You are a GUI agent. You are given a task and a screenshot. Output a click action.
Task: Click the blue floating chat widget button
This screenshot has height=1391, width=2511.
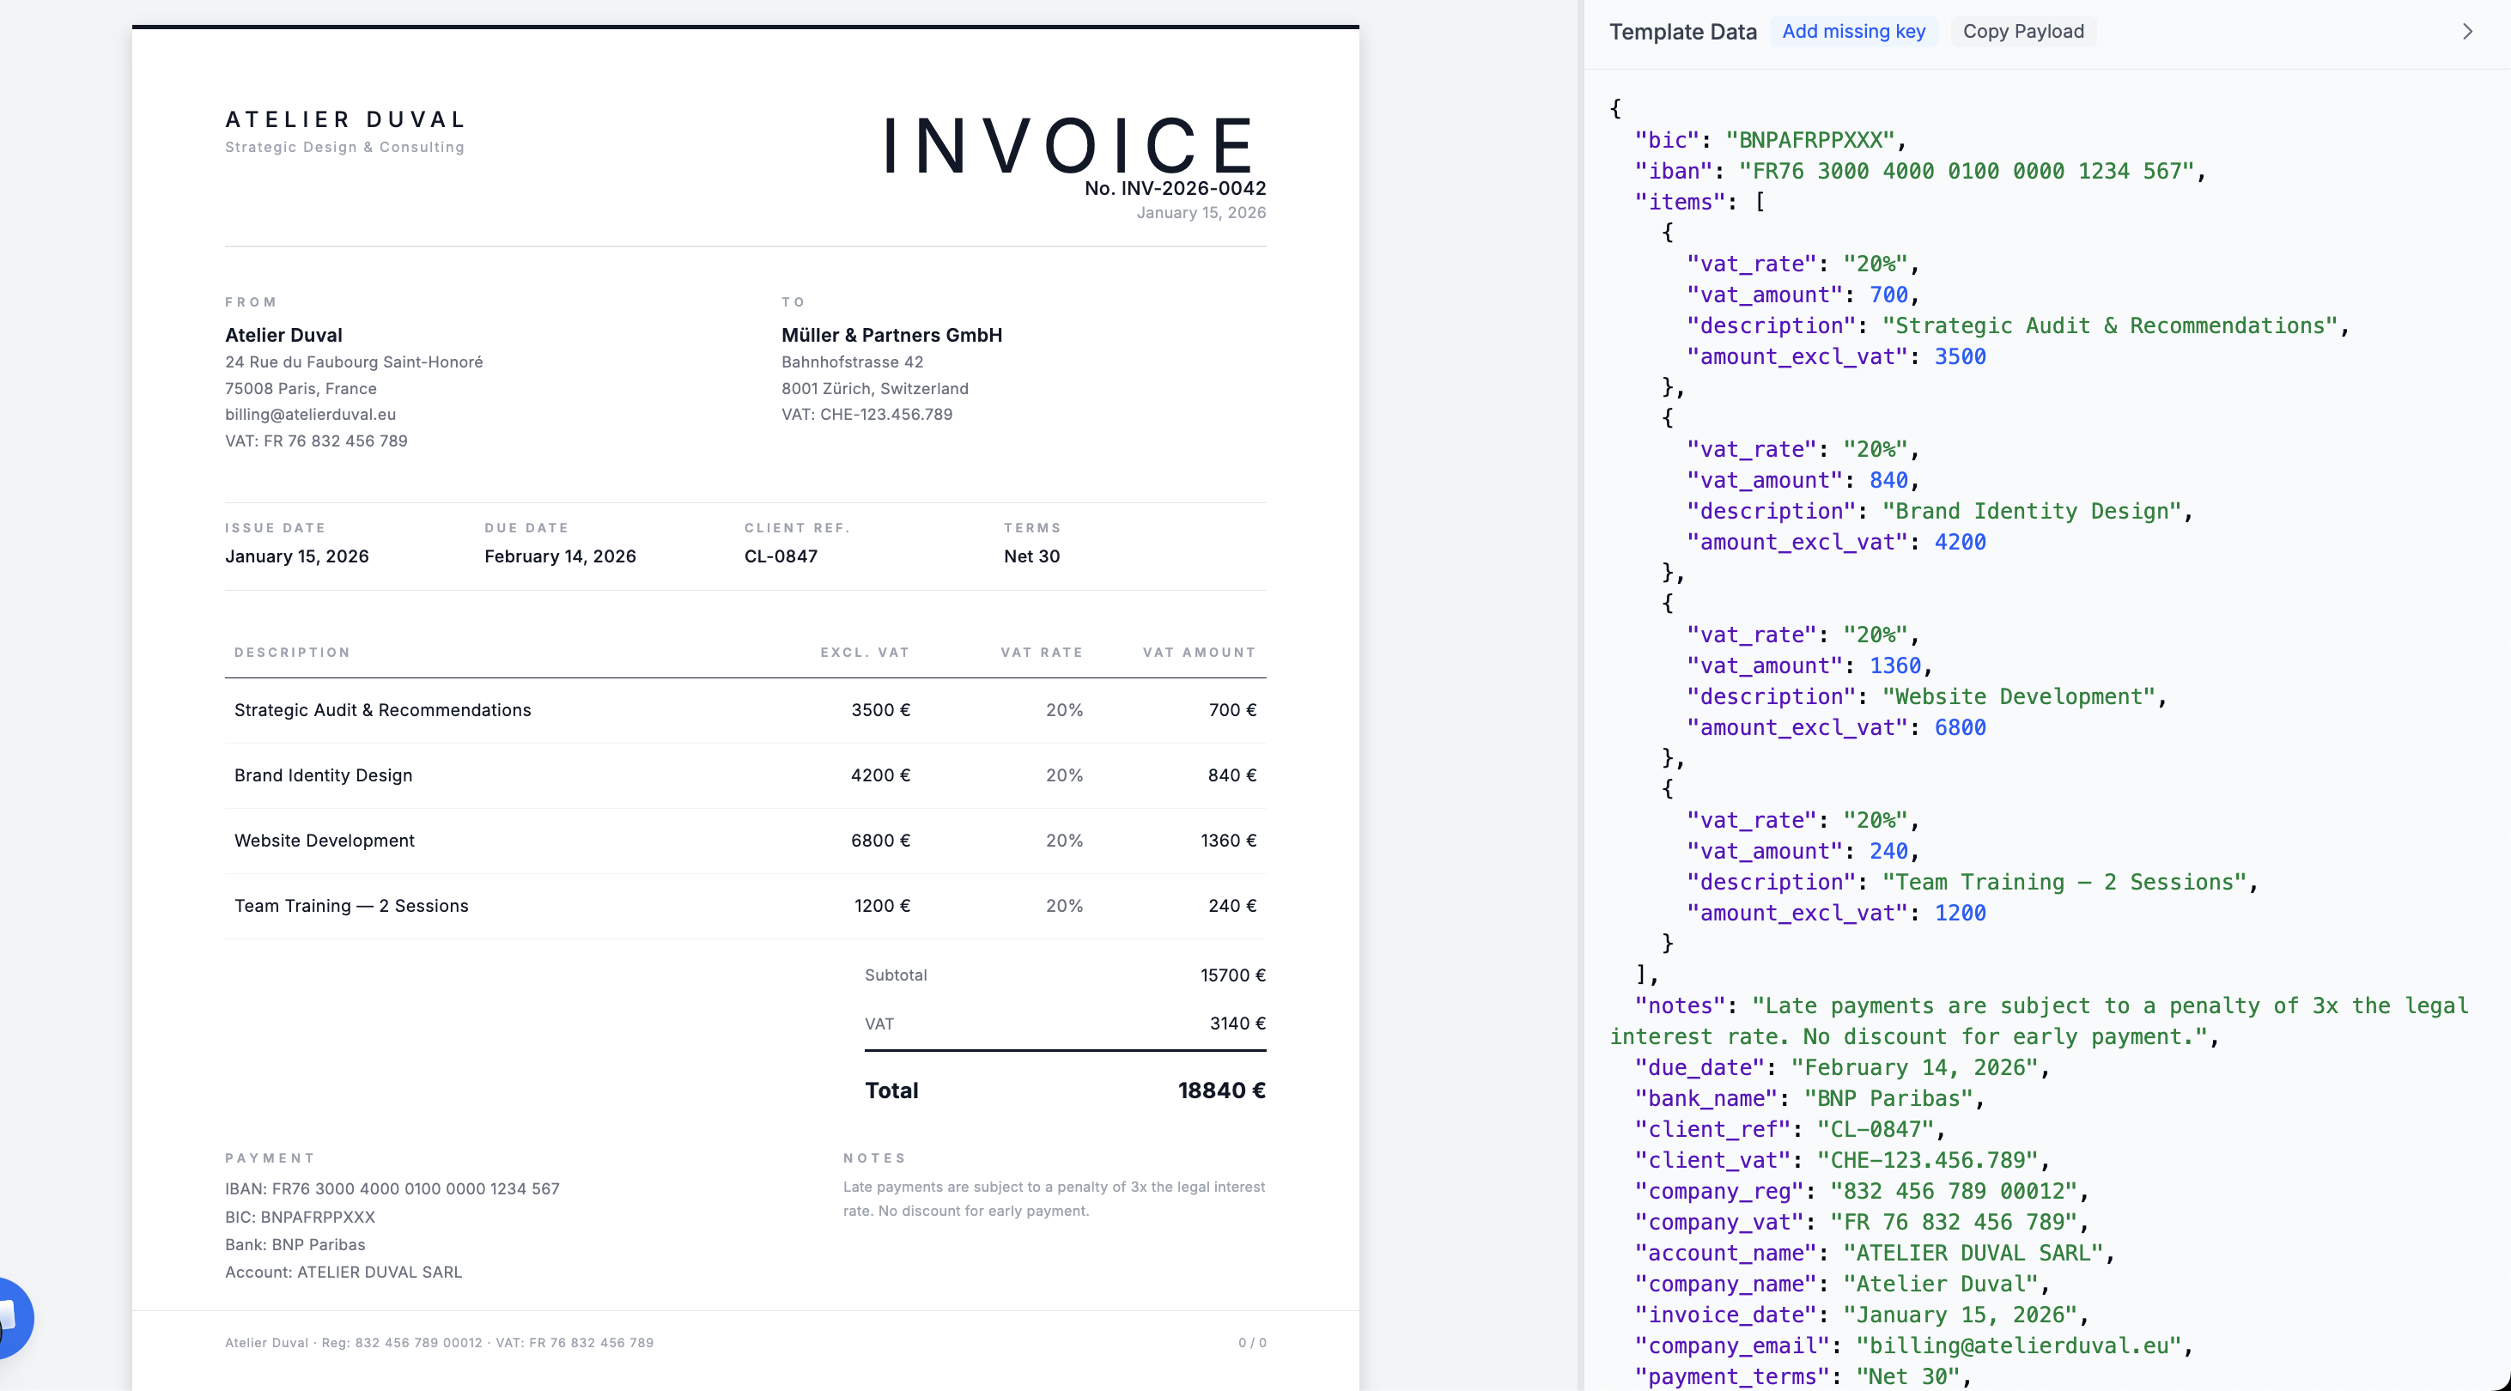[x=14, y=1318]
